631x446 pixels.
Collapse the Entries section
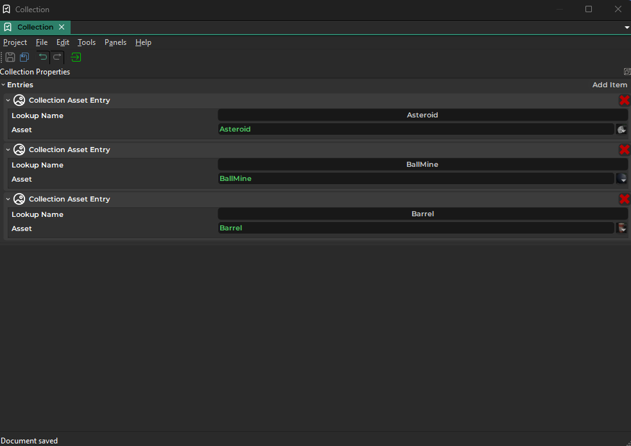point(3,85)
